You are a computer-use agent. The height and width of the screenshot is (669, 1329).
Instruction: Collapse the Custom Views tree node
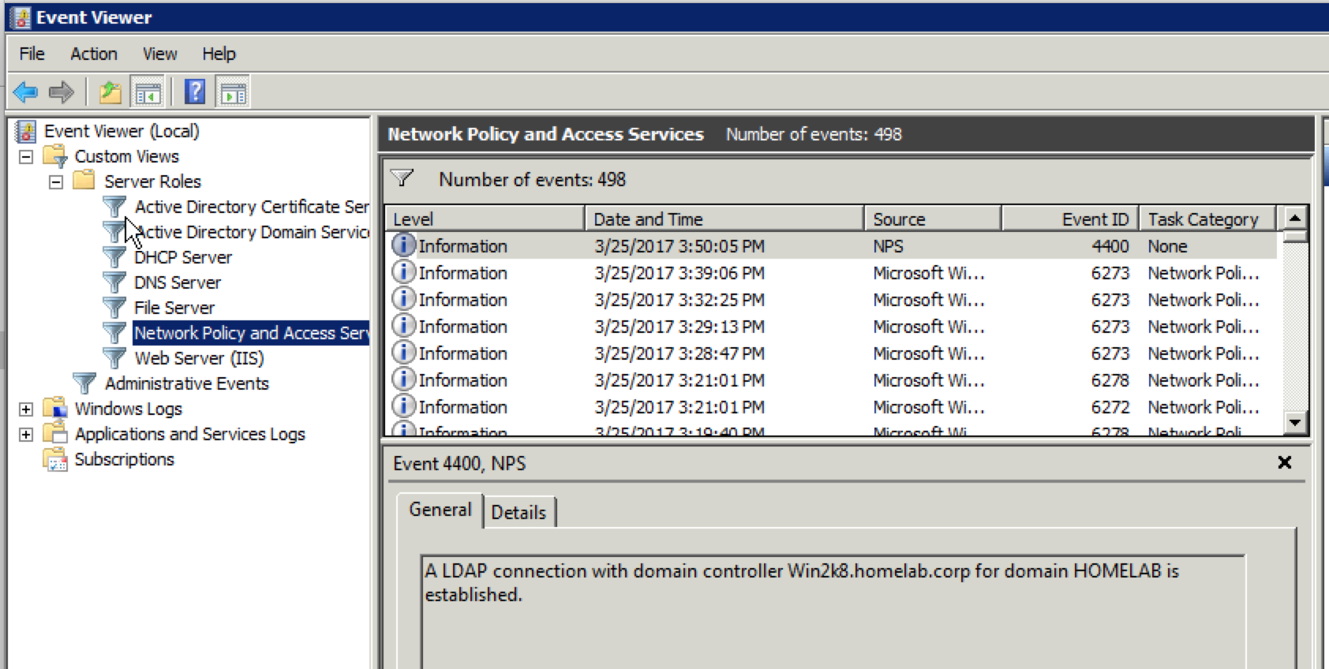pos(26,156)
